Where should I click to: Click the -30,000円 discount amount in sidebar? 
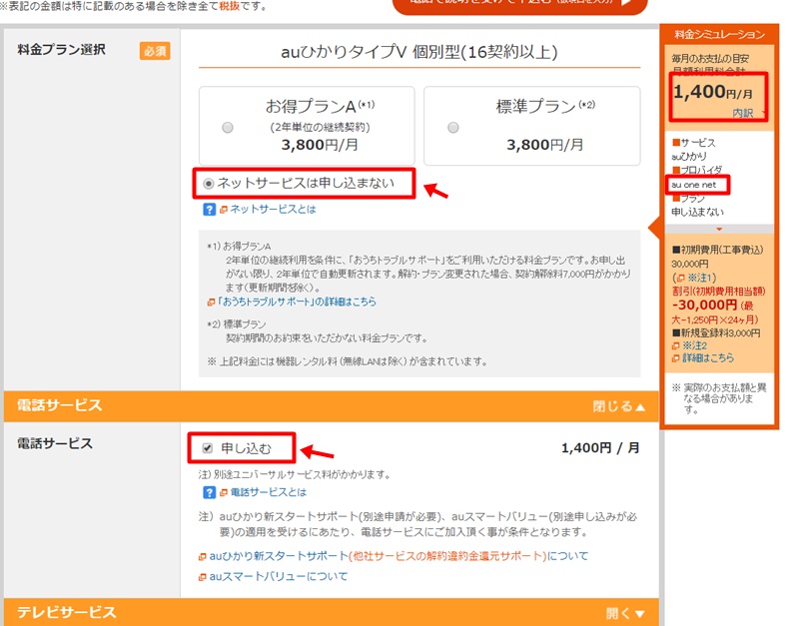pyautogui.click(x=705, y=305)
